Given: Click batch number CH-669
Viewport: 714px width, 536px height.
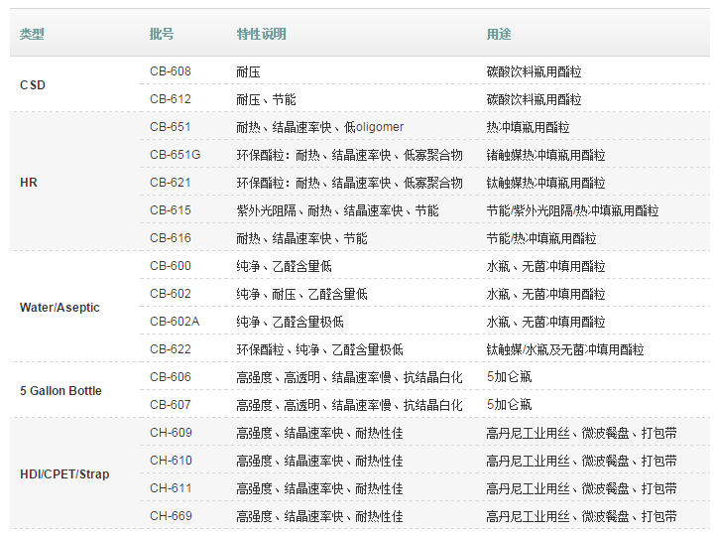Looking at the screenshot, I should point(171,516).
